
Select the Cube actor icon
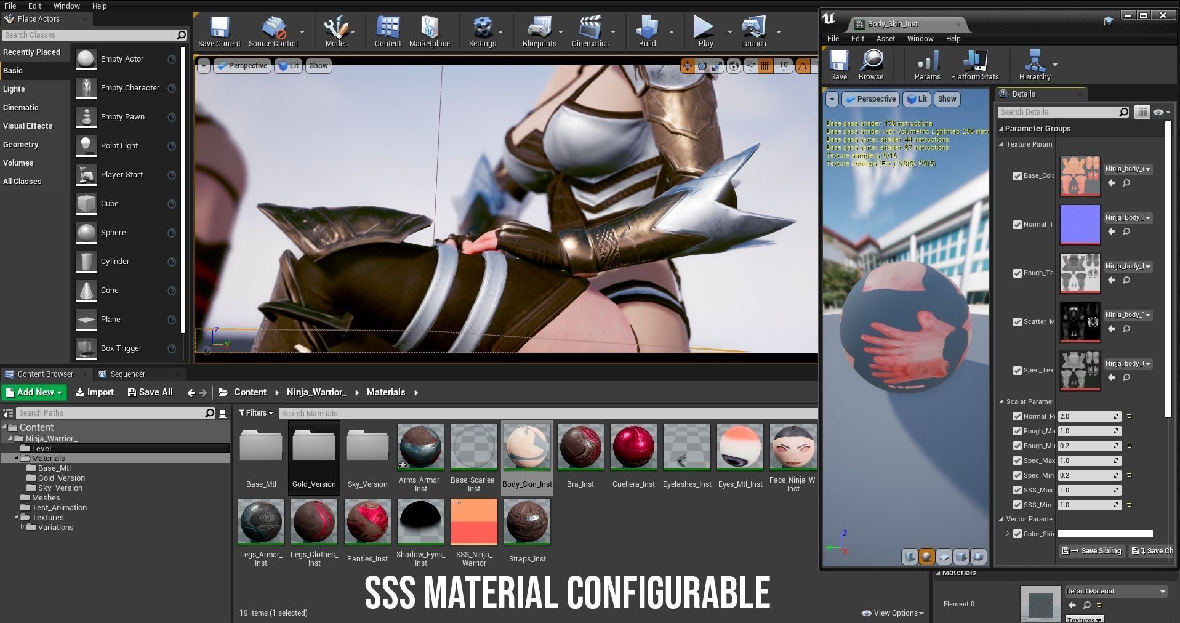click(86, 204)
